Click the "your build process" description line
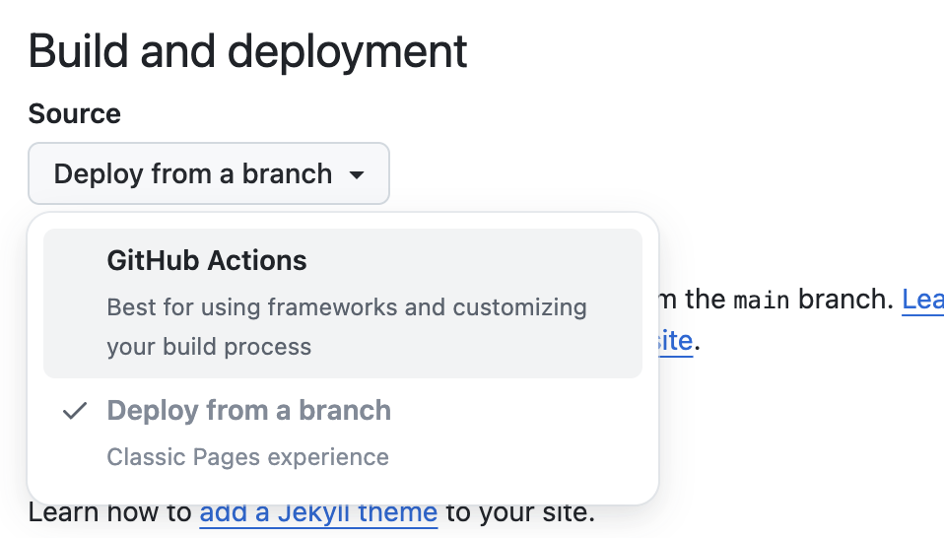 click(x=209, y=347)
